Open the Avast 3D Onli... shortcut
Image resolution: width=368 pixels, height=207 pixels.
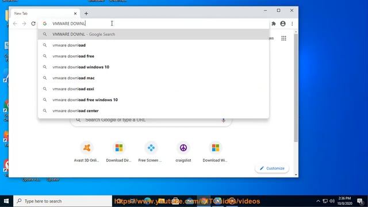[87, 152]
